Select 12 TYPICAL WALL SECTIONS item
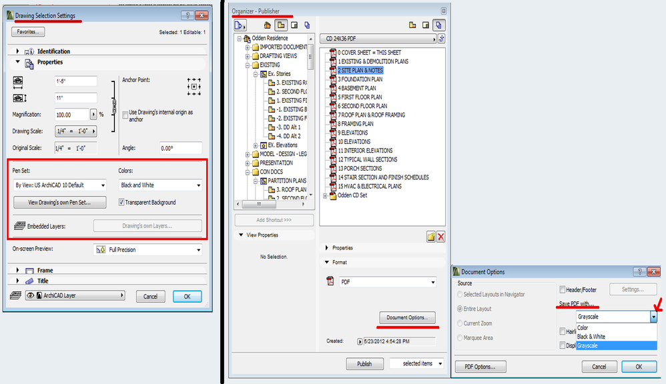This screenshot has width=666, height=384. click(368, 159)
